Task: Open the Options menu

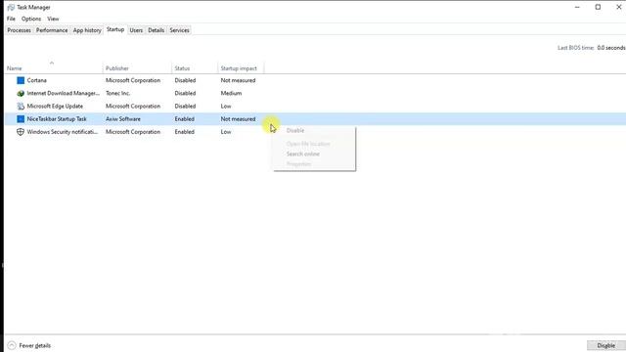Action: (31, 19)
